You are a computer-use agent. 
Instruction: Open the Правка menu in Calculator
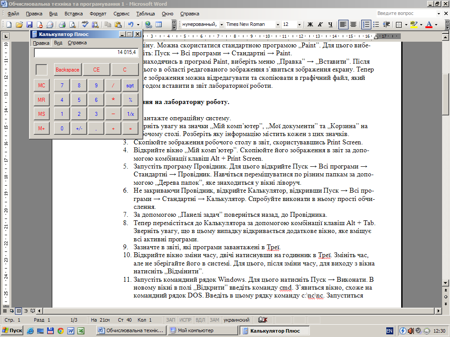click(x=41, y=43)
